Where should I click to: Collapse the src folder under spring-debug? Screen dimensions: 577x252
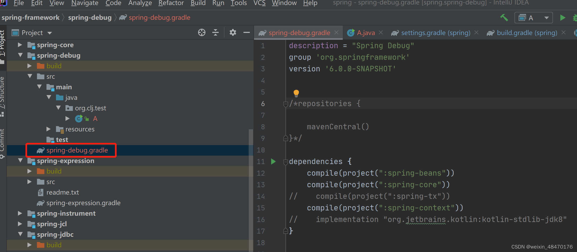[x=29, y=76]
